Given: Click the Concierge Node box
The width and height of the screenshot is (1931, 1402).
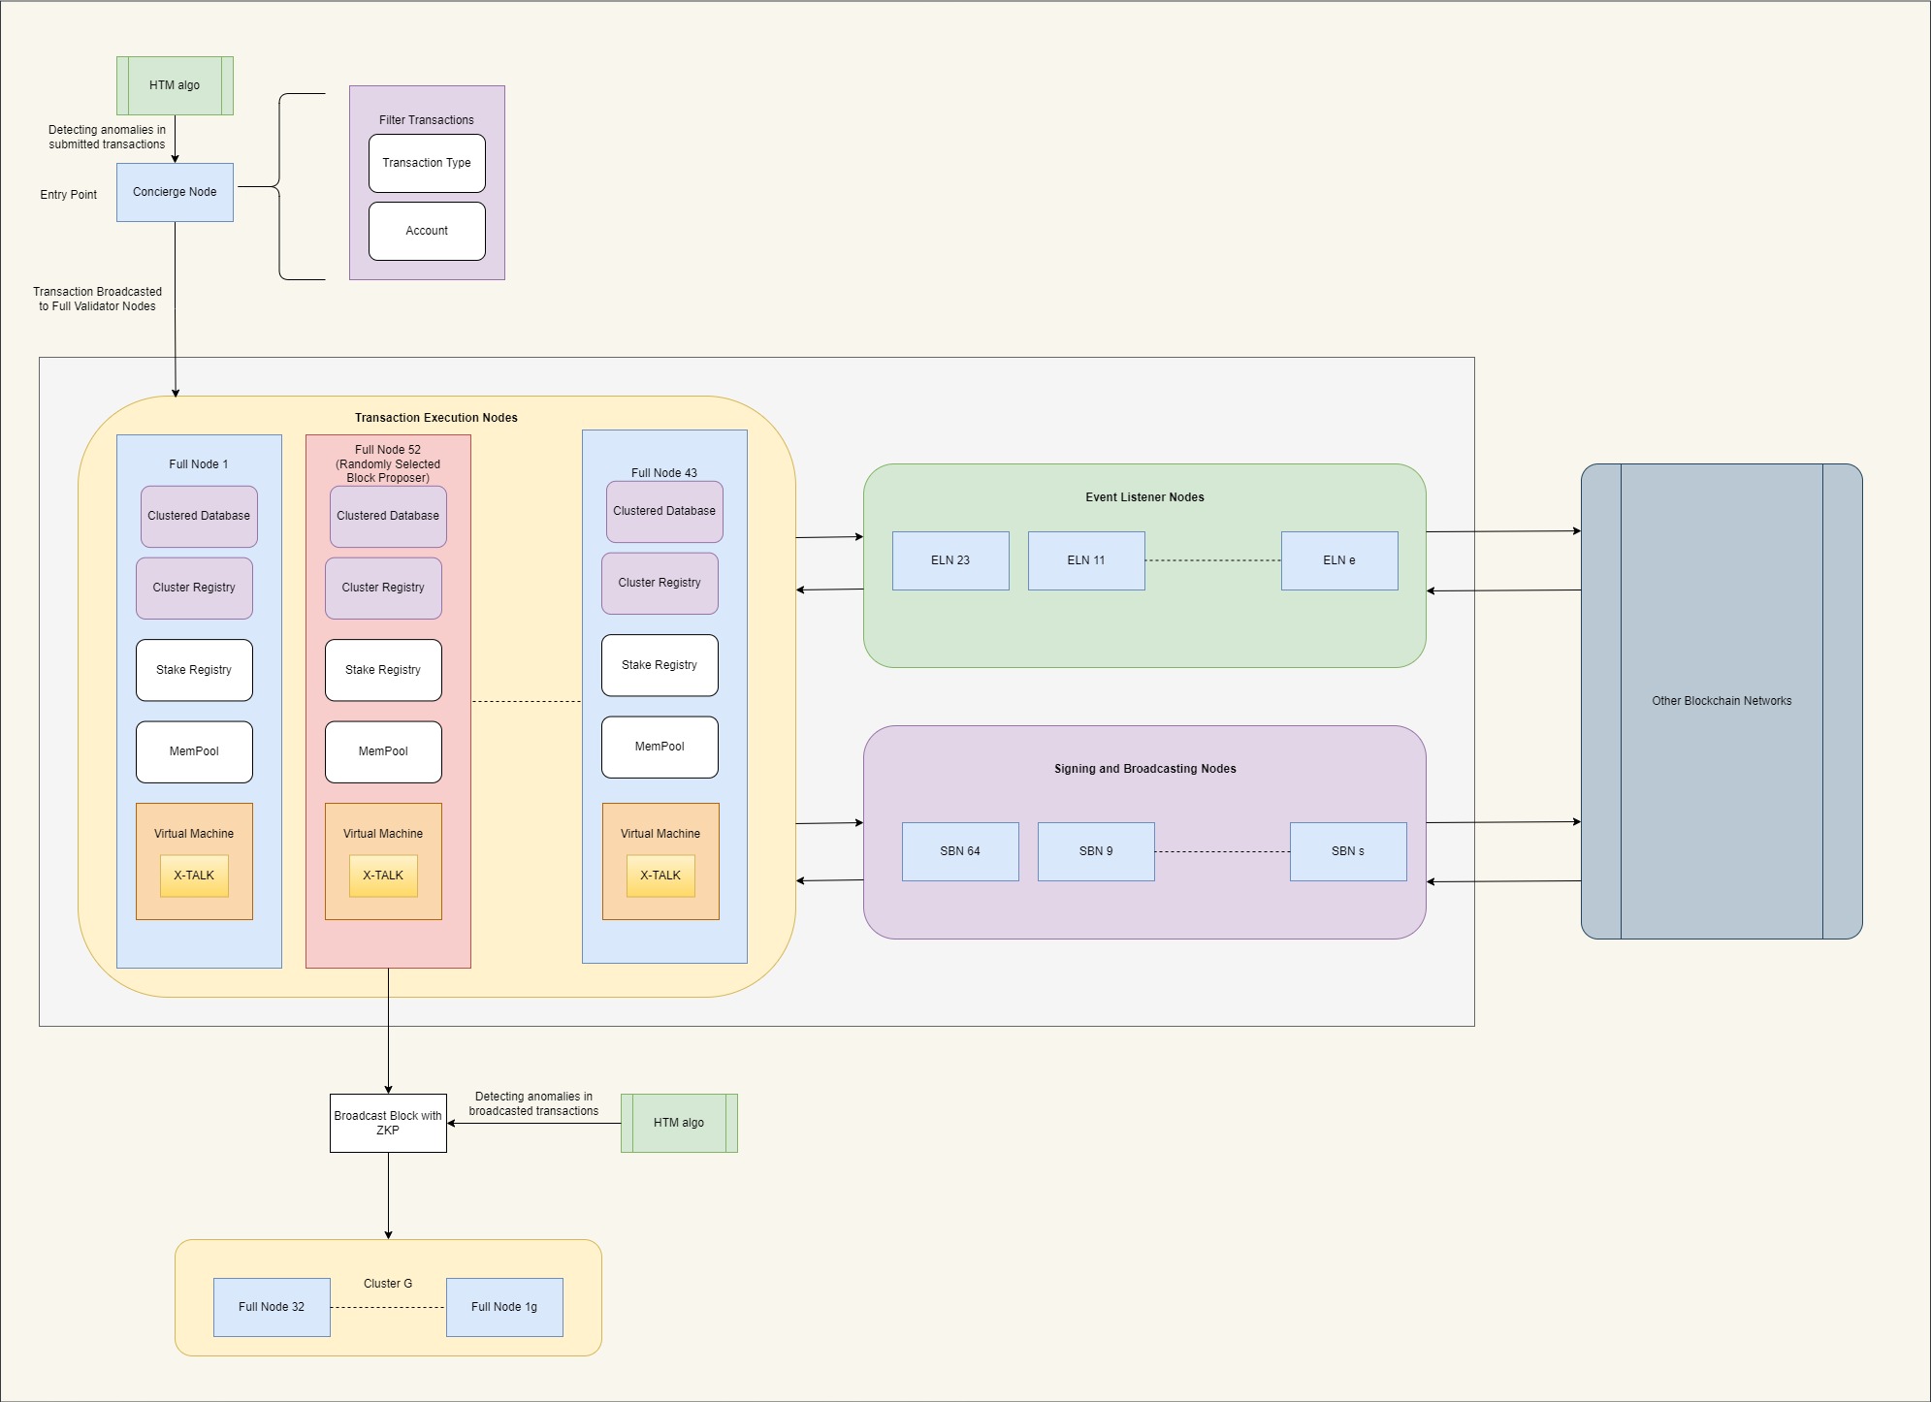Looking at the screenshot, I should (x=175, y=192).
